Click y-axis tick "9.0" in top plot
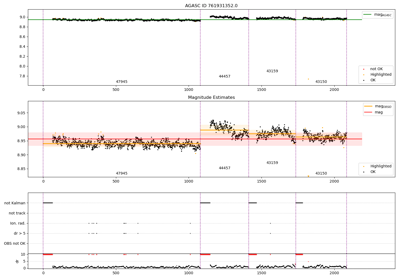 (22, 17)
